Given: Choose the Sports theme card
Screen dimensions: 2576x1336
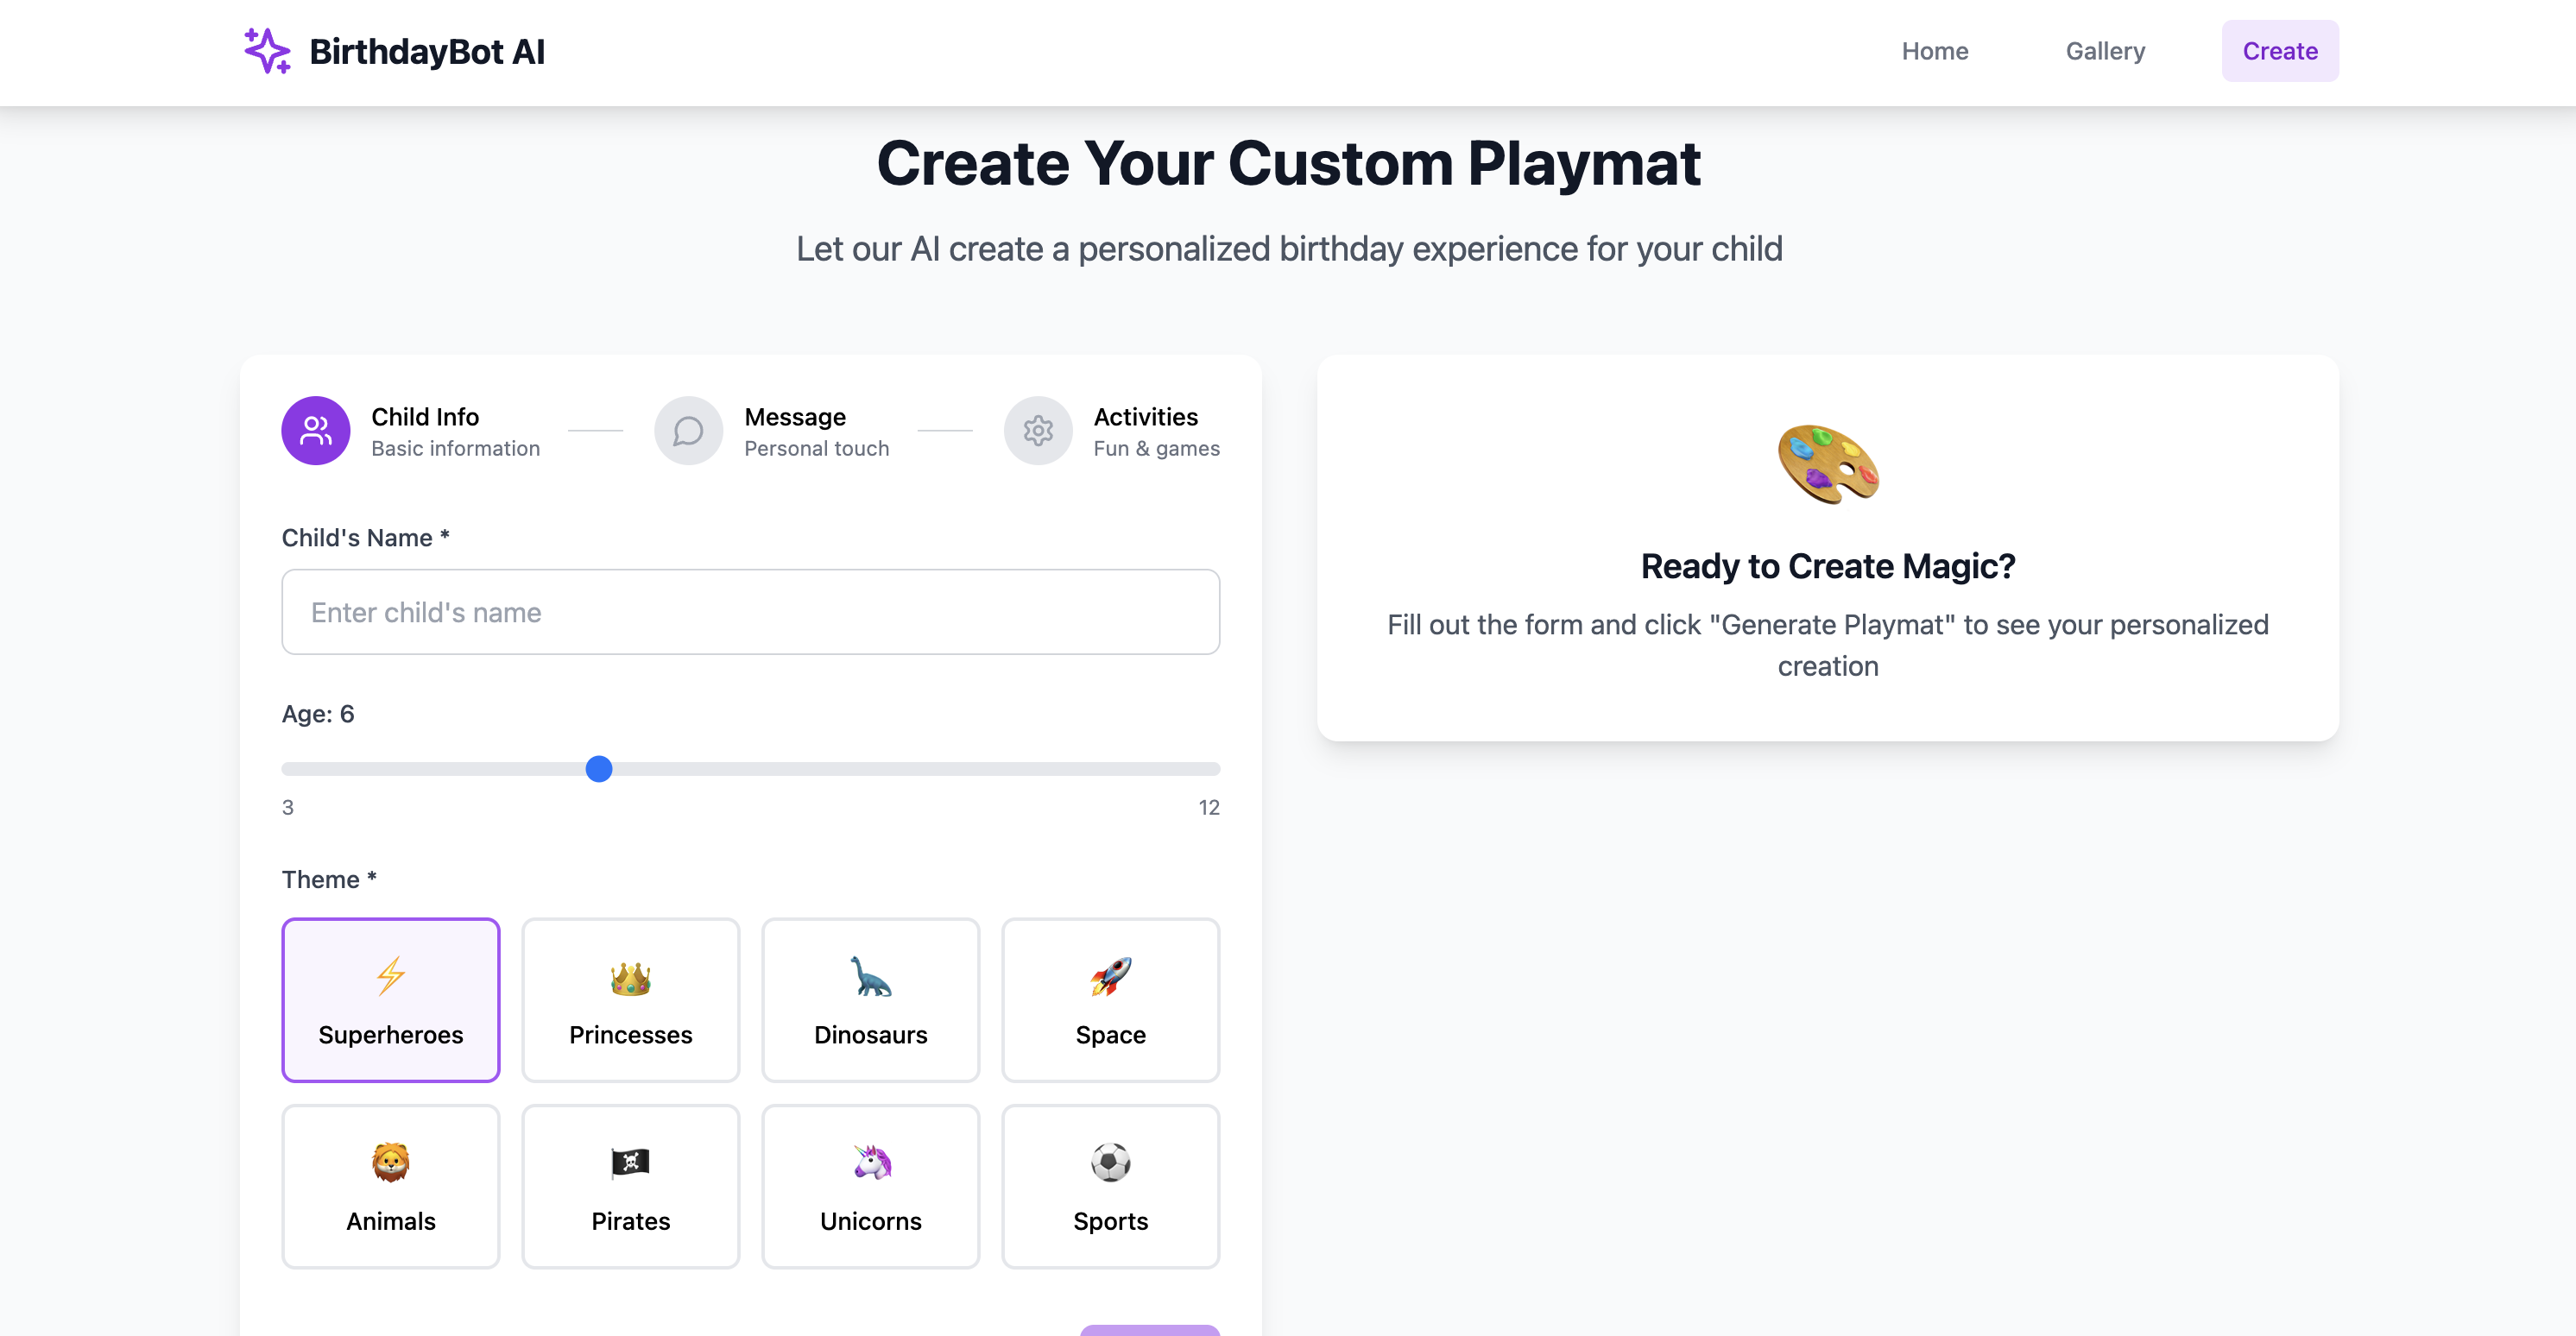Looking at the screenshot, I should point(1110,1187).
